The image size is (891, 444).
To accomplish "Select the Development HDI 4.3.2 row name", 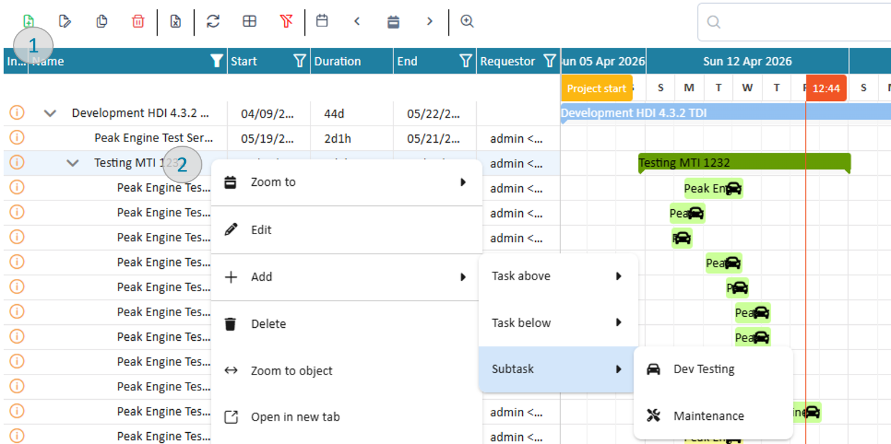I will tap(140, 113).
